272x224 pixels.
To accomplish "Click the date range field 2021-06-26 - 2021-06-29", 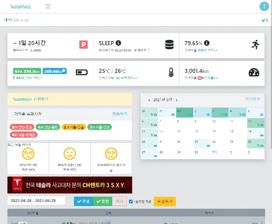I will (36, 201).
